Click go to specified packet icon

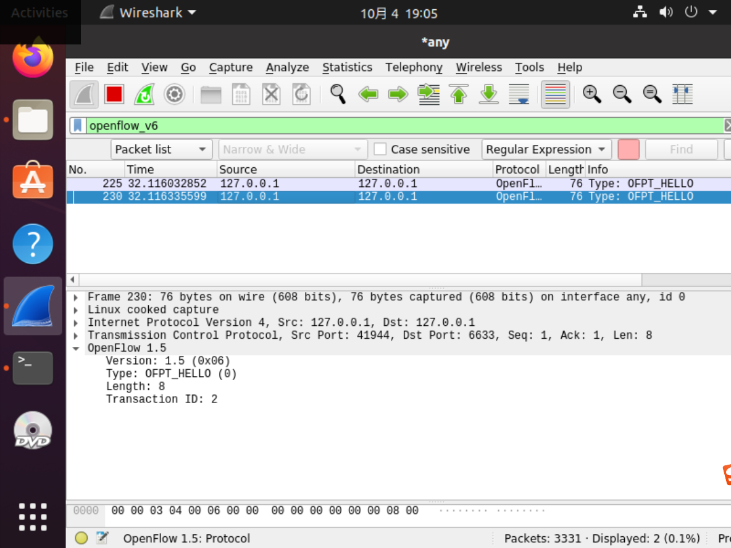pos(428,94)
